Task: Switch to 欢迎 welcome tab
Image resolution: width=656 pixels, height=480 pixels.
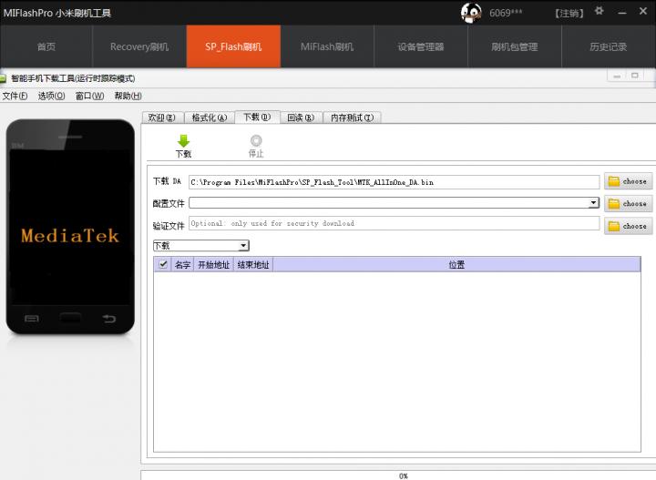Action: [x=162, y=117]
